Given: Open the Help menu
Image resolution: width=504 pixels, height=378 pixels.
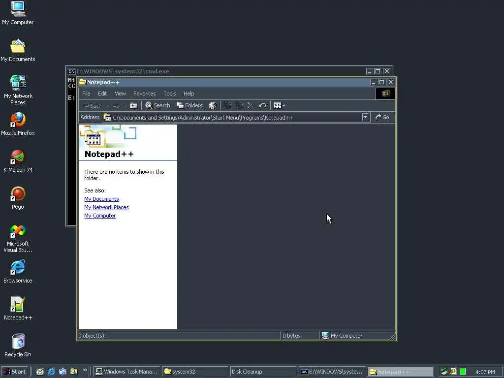Looking at the screenshot, I should click(x=189, y=94).
